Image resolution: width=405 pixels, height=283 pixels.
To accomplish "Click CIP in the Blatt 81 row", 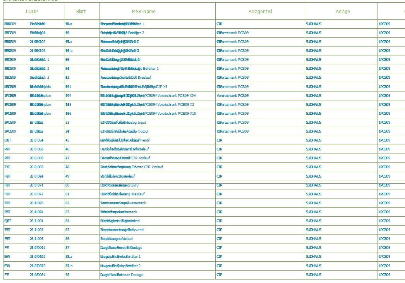I will pos(219,194).
